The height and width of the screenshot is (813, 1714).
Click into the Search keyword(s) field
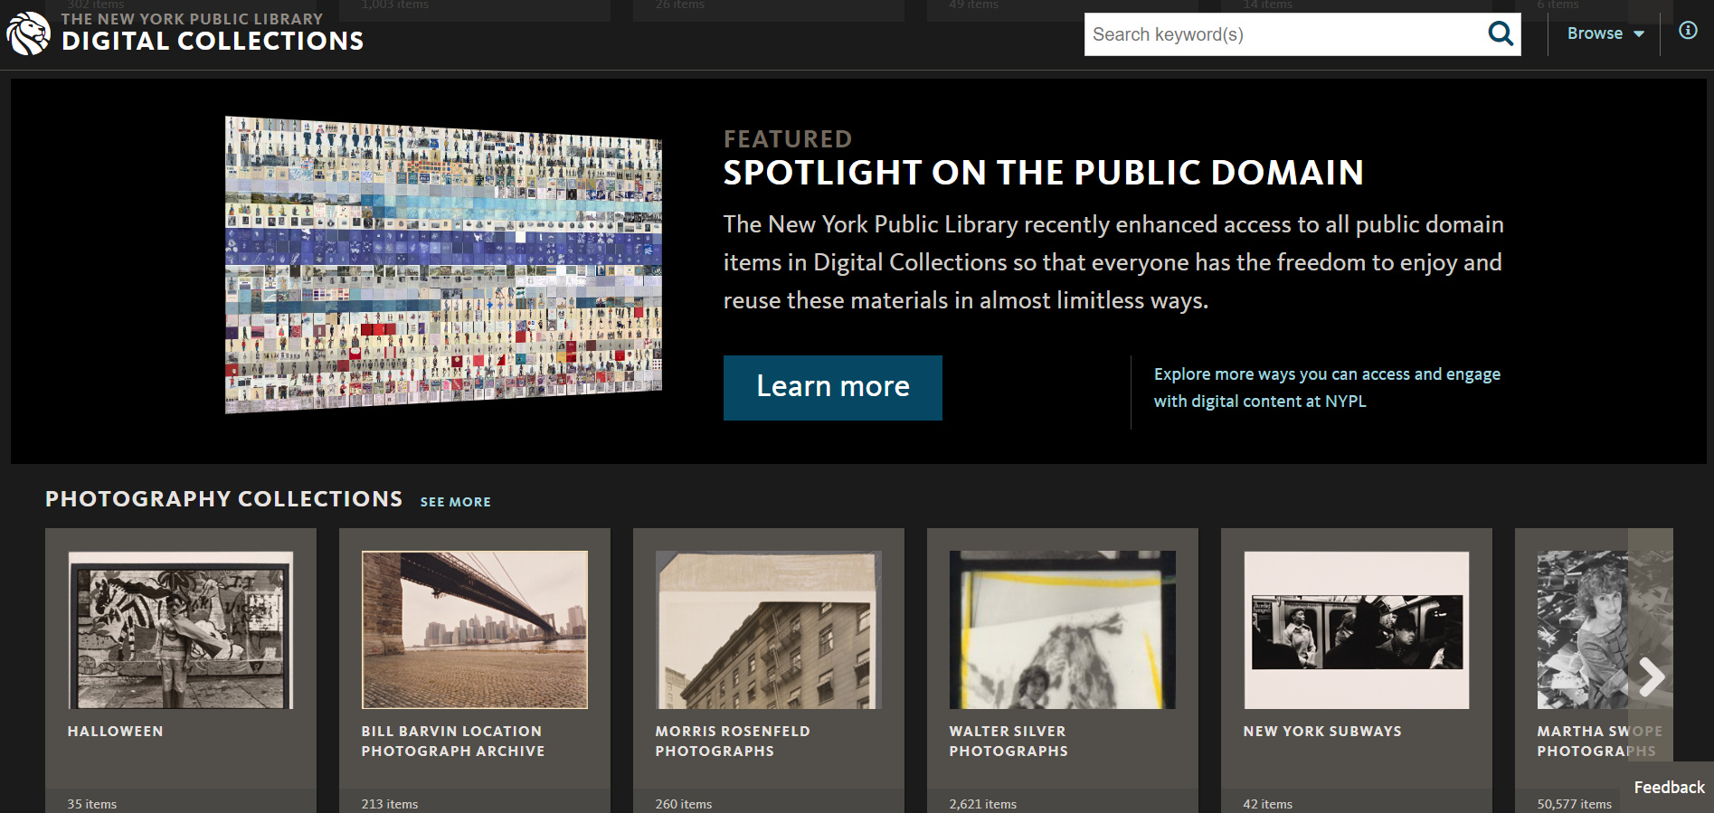coord(1284,34)
